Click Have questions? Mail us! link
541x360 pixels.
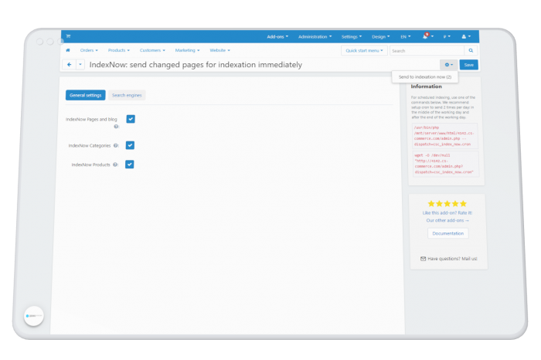452,259
